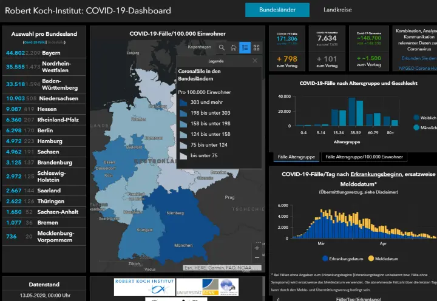Screen dimensions: 437x301
Task: Select the Fälle Altersgruppe tab
Action: [x=296, y=157]
